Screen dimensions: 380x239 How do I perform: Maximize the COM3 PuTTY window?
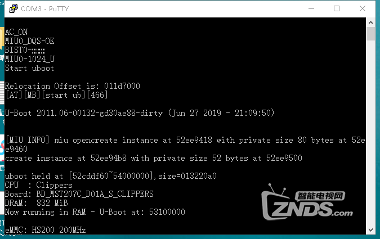coord(337,9)
